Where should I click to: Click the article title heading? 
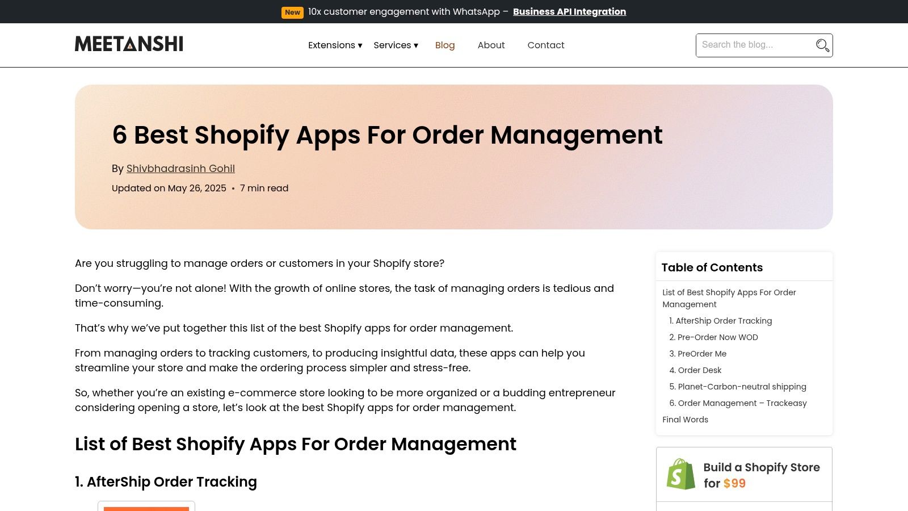[387, 135]
